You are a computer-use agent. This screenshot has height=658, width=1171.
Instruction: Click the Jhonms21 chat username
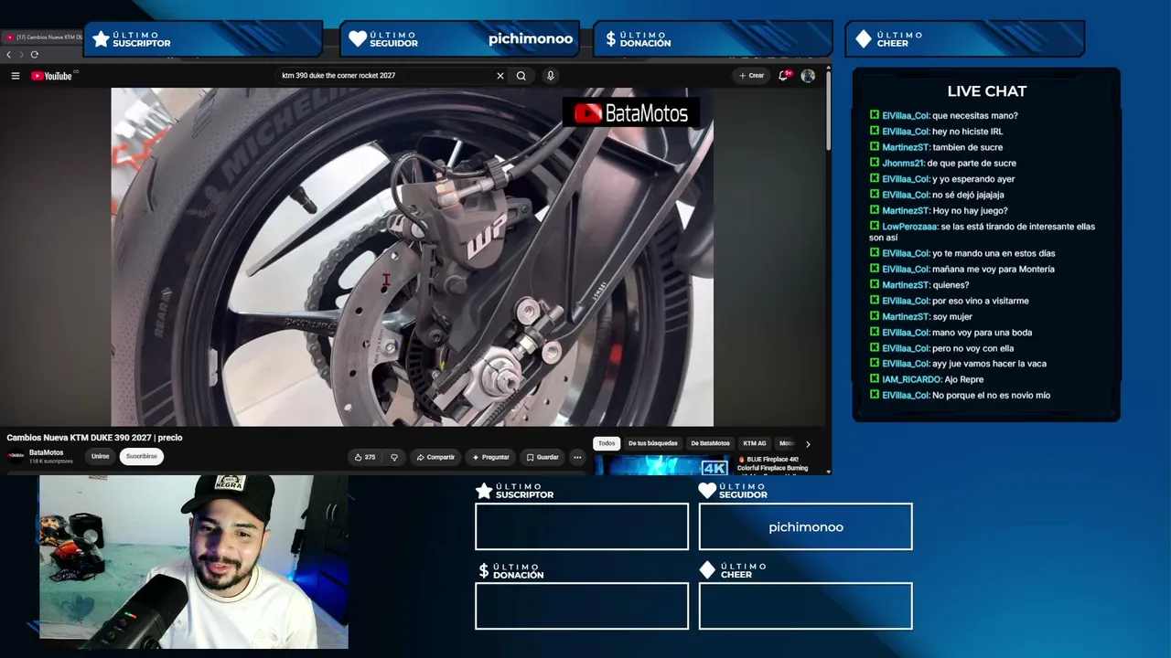coord(903,164)
